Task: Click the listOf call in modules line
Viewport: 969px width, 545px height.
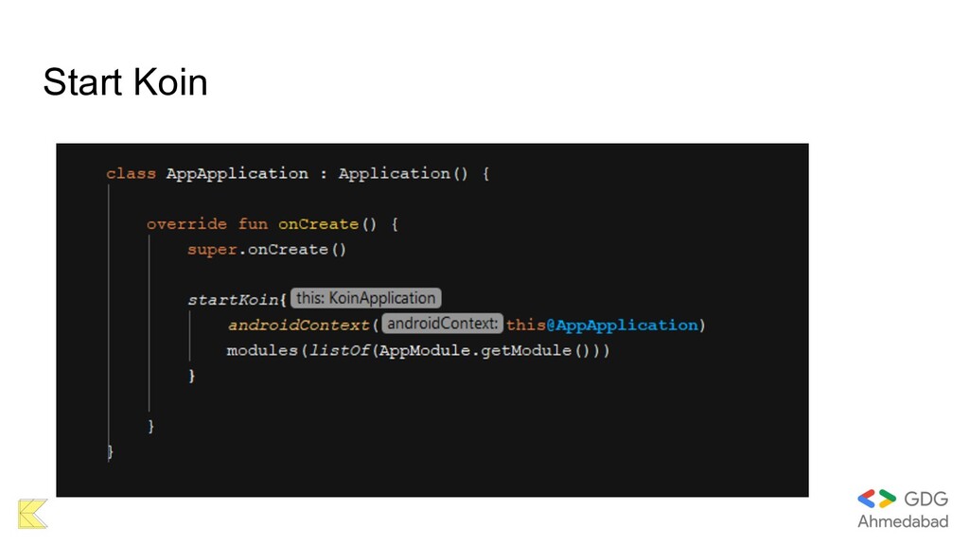Action: pos(339,350)
